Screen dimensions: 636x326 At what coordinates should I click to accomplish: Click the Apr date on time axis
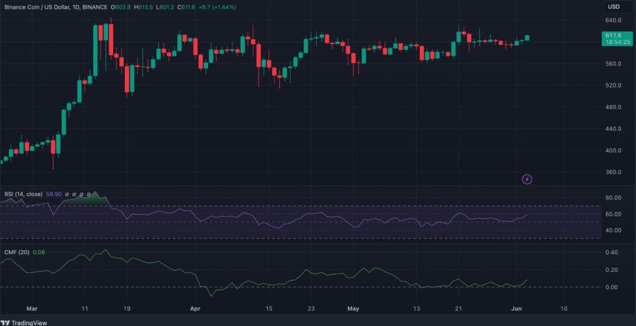[195, 309]
